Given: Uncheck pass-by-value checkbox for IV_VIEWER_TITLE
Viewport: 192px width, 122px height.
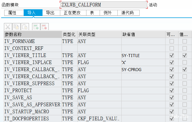Looking at the screenshot, I should (185, 55).
